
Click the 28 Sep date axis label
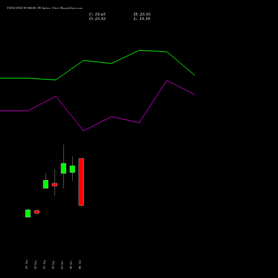(44, 265)
